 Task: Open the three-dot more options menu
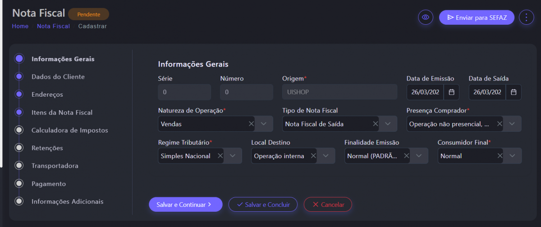point(526,18)
